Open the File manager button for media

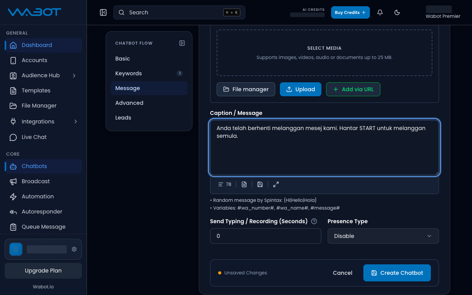click(246, 89)
